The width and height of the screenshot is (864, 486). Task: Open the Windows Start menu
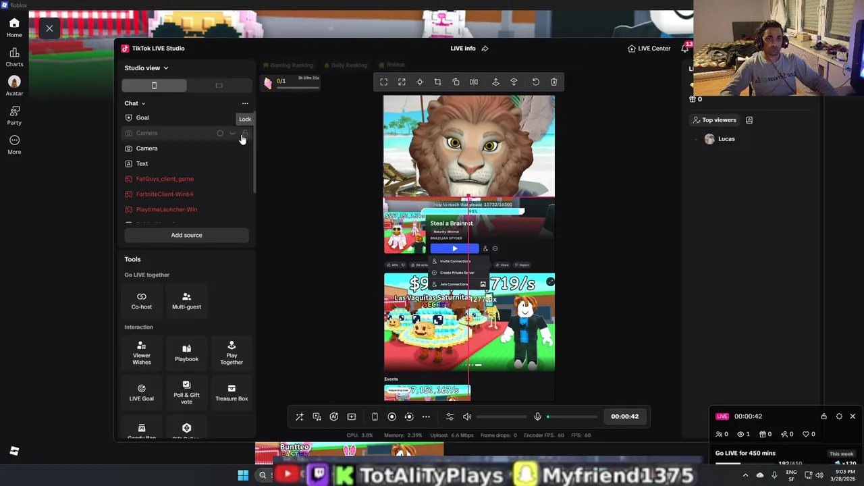click(x=243, y=475)
